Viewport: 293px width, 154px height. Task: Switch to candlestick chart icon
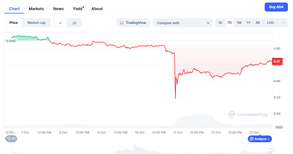point(74,23)
